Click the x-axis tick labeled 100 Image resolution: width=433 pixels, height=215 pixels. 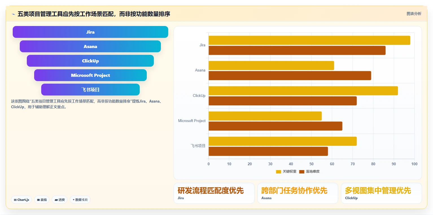[414, 164]
